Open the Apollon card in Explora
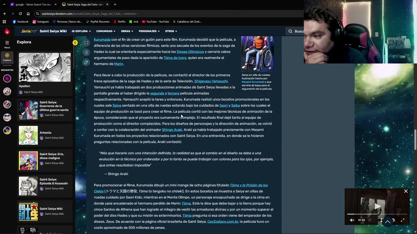 tap(45, 74)
